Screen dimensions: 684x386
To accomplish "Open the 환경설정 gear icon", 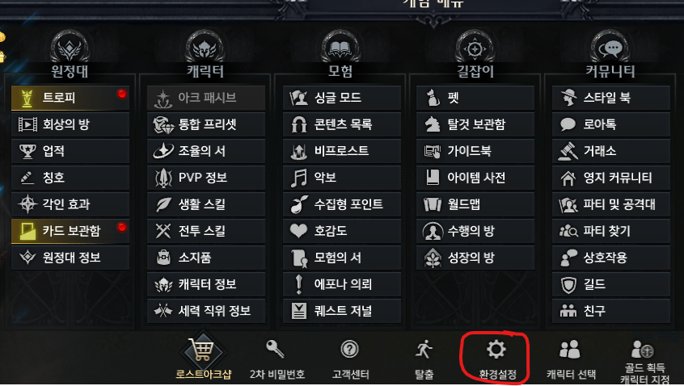I will click(x=496, y=349).
